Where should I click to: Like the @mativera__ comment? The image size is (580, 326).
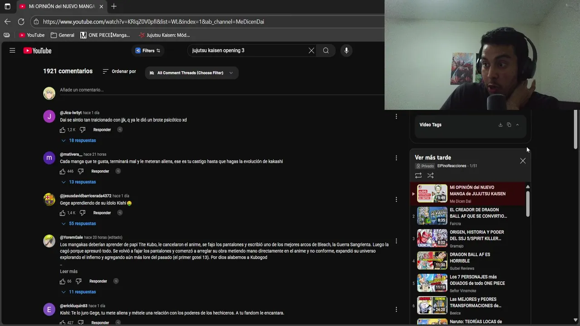point(63,172)
